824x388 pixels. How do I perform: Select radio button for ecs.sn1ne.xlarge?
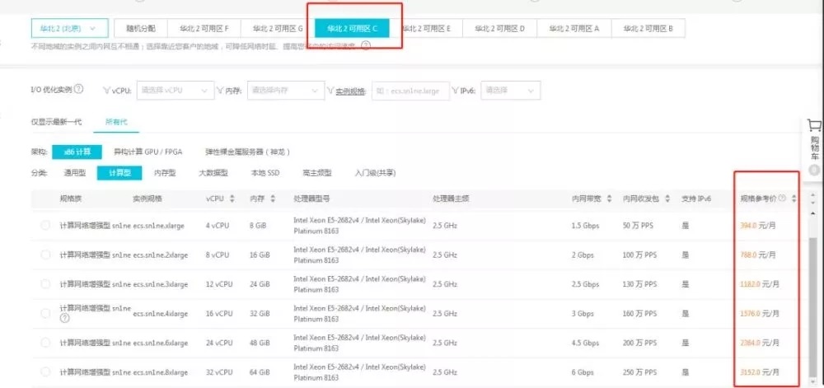click(45, 225)
